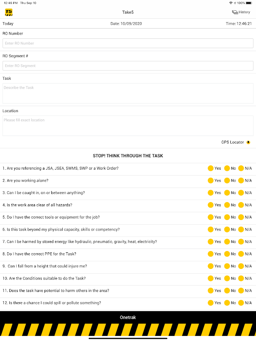Select No for correct PPE question
Image resolution: width=256 pixels, height=341 pixels.
[x=227, y=254]
